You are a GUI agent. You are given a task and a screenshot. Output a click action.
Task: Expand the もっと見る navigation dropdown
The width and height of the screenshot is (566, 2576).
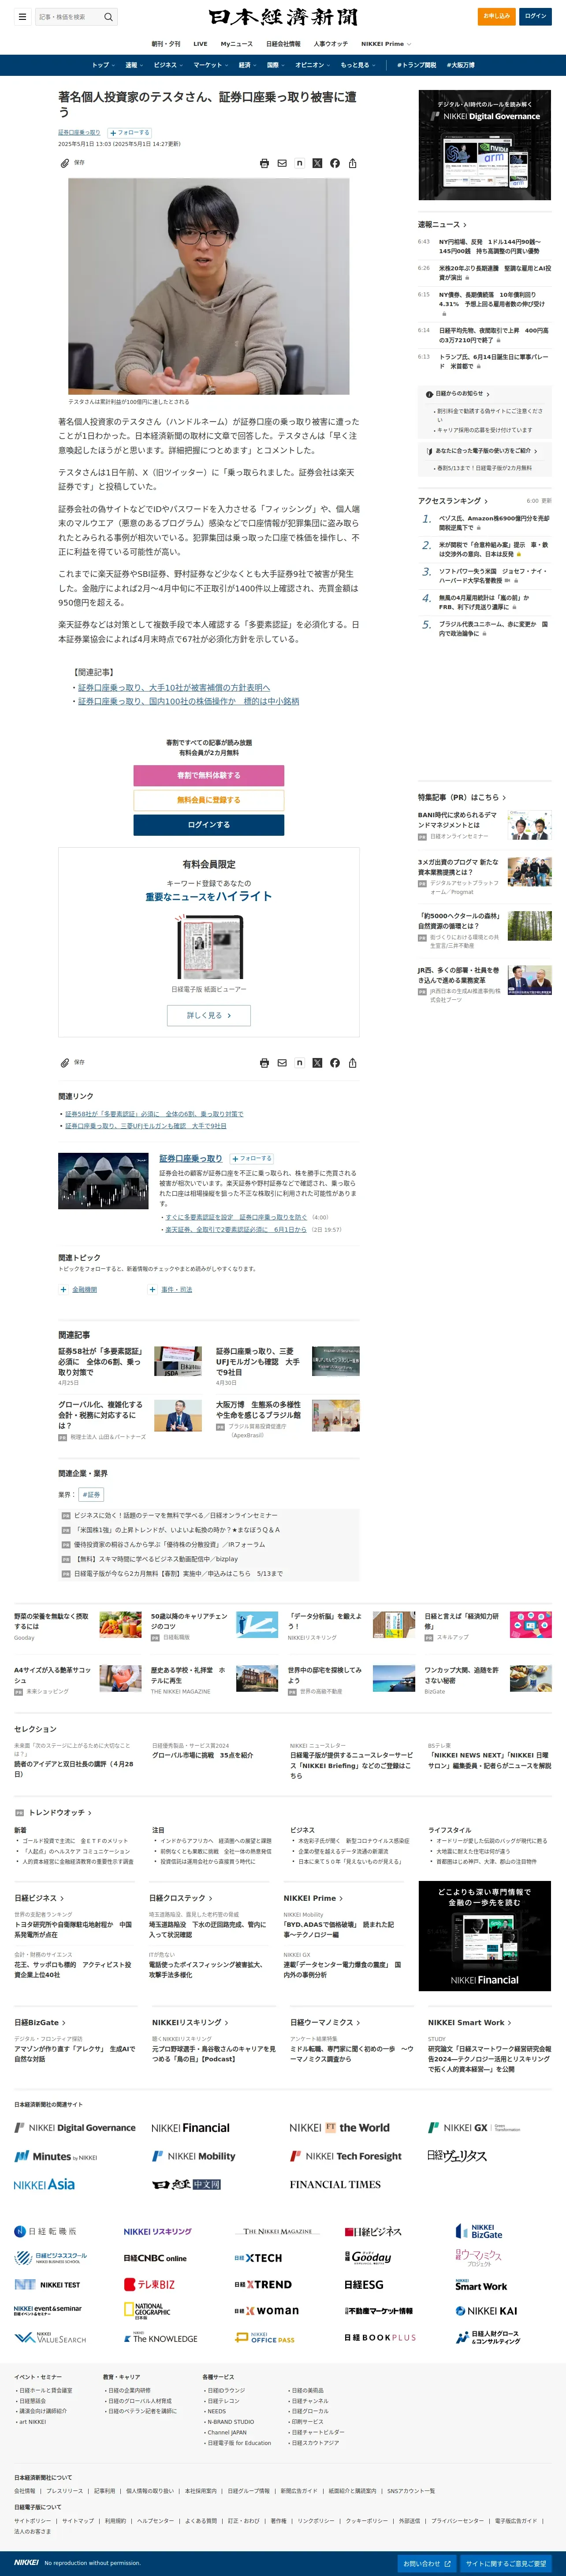click(x=359, y=65)
